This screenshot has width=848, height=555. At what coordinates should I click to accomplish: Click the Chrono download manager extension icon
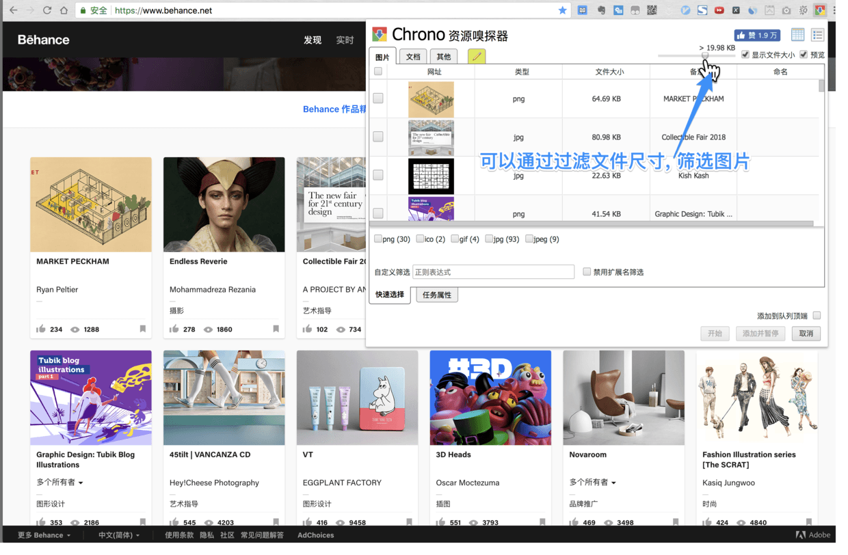[819, 10]
